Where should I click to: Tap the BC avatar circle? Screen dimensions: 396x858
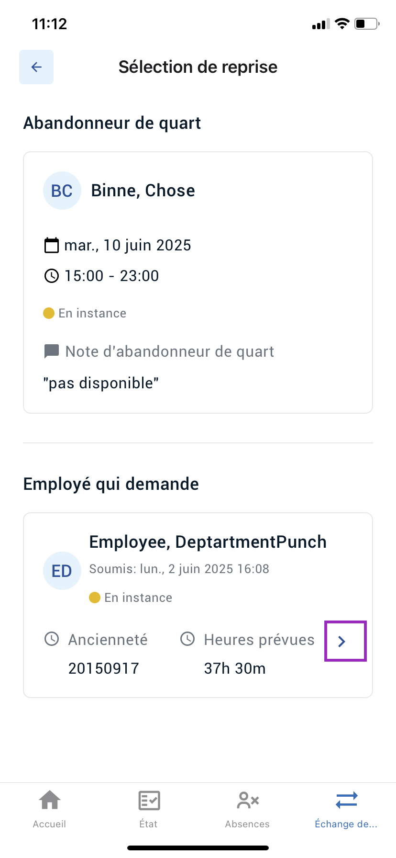[62, 191]
